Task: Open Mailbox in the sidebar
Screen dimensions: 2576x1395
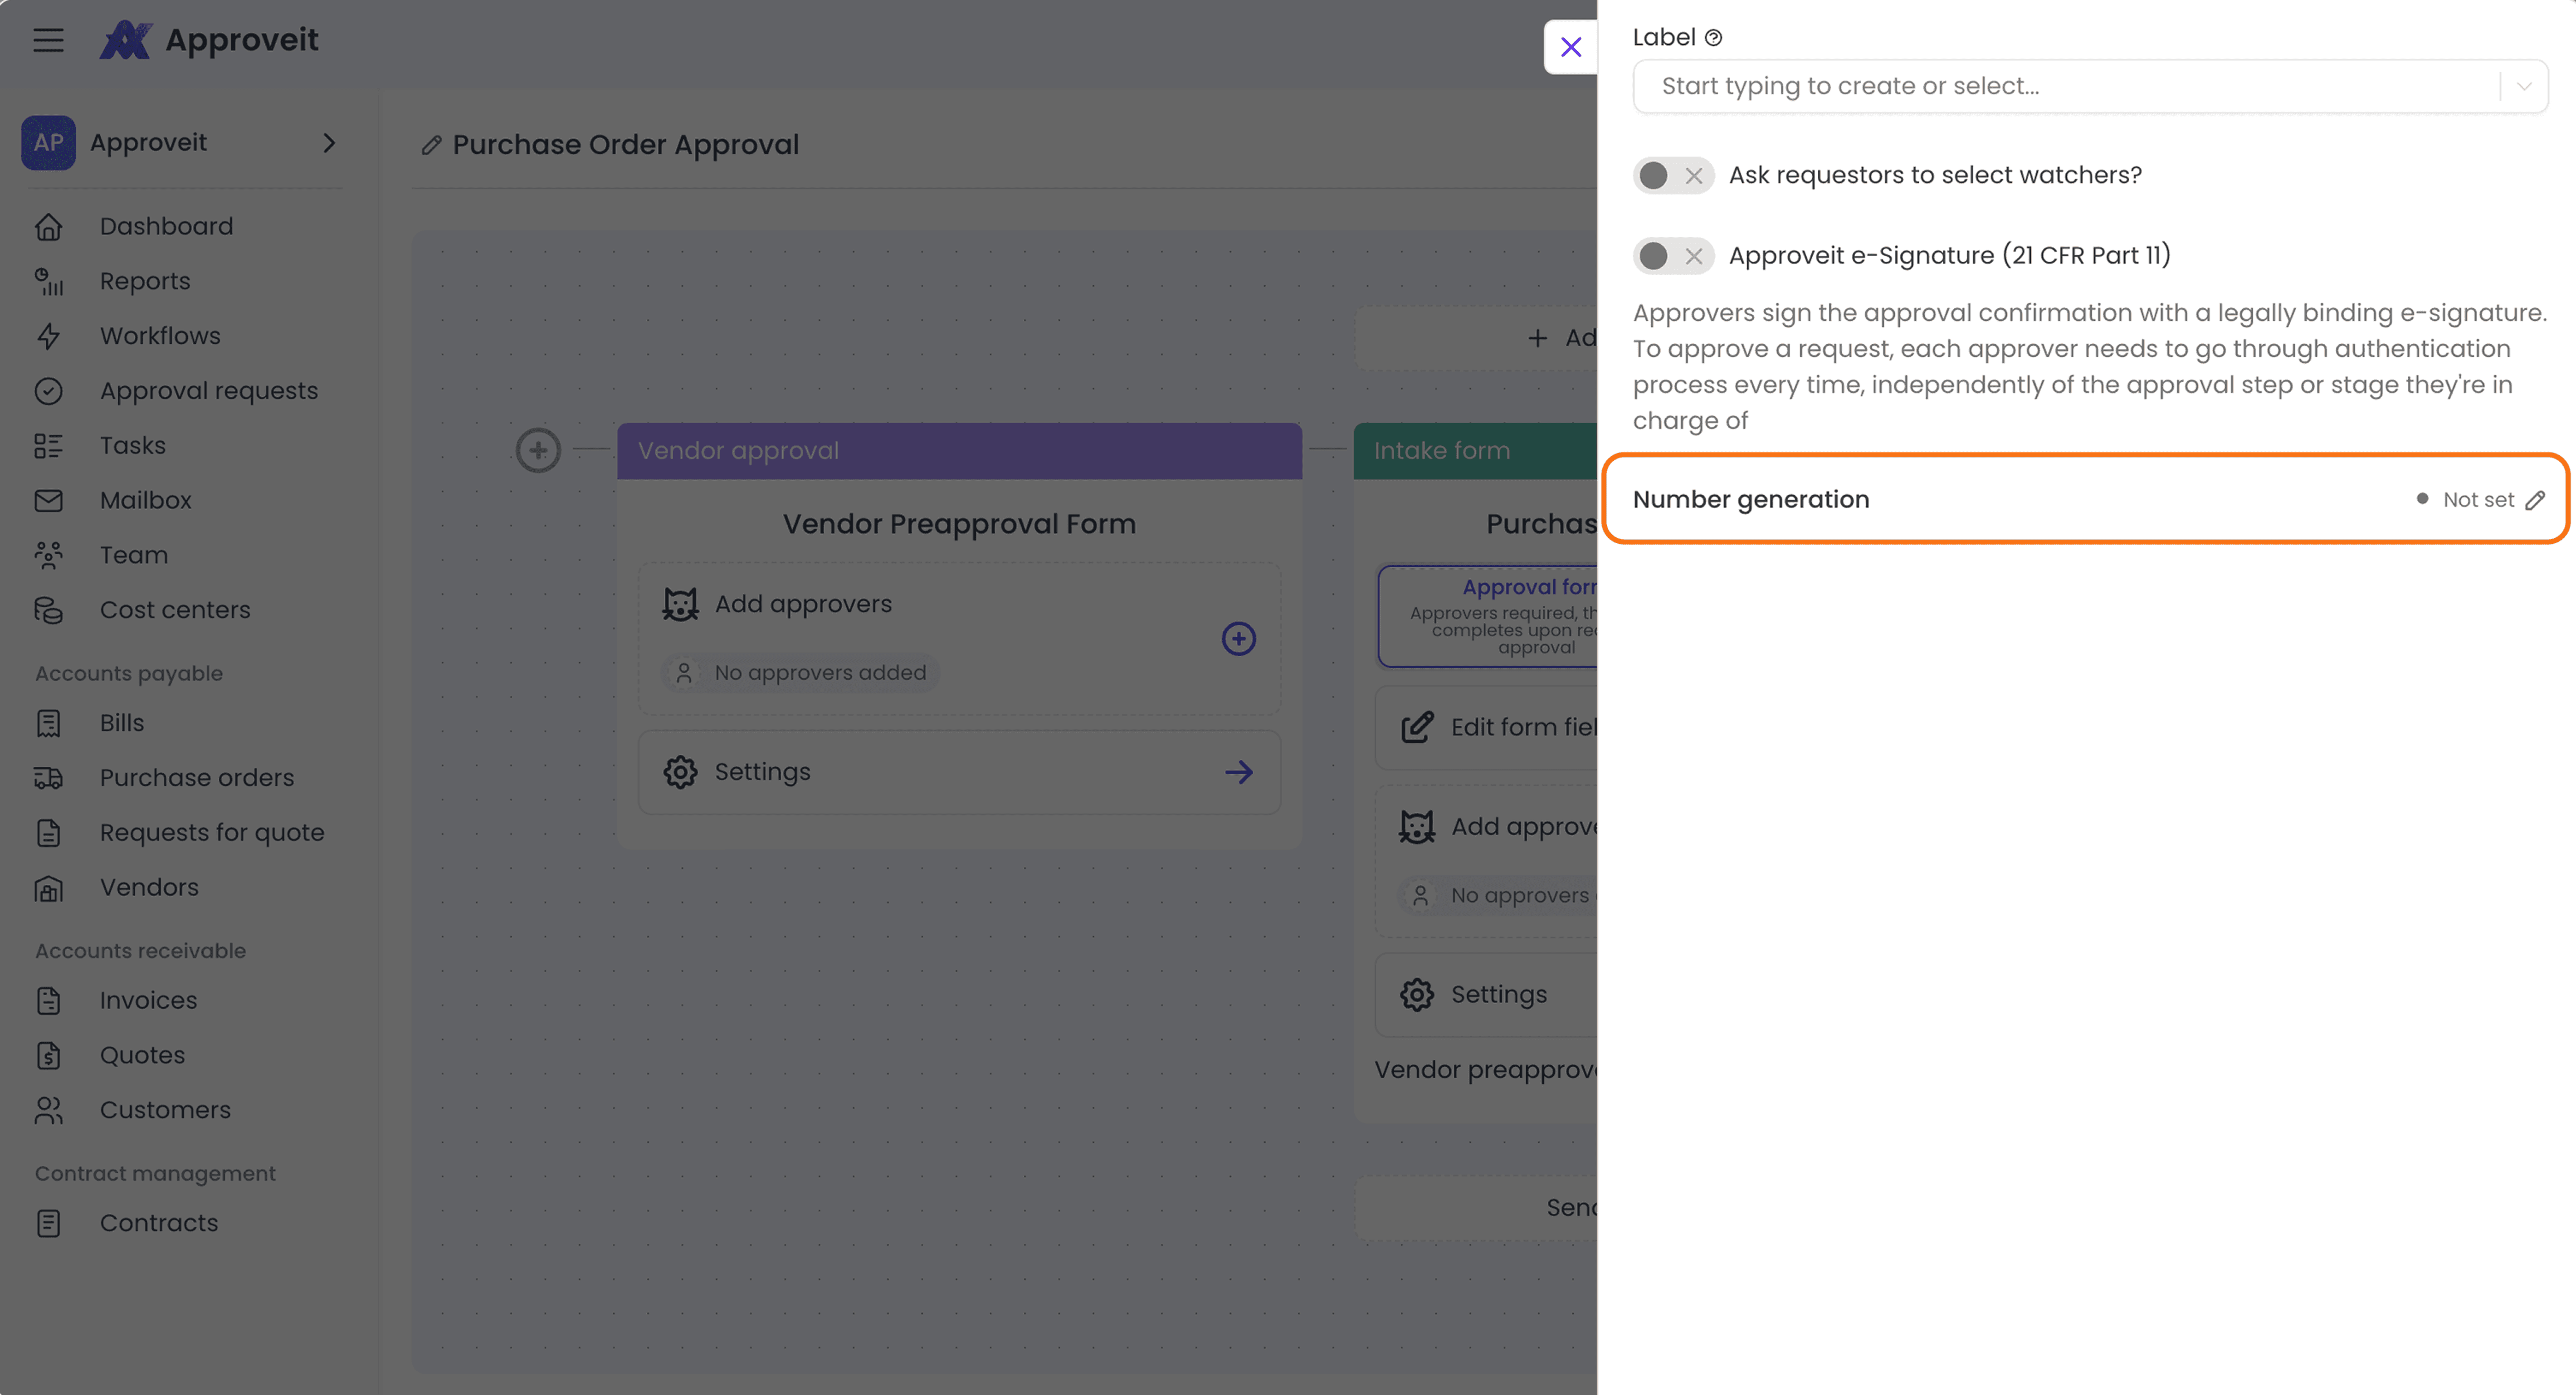Action: [x=146, y=501]
